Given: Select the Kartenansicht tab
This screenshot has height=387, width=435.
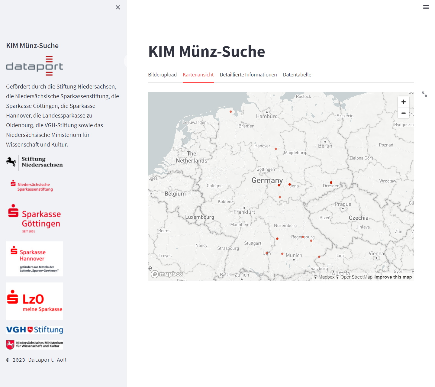Looking at the screenshot, I should coord(198,75).
